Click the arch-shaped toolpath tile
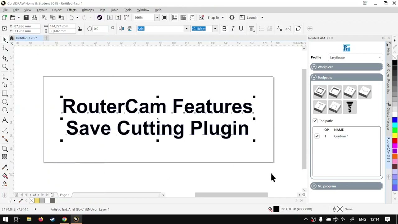Screen dimensions: 398x224 (335, 107)
